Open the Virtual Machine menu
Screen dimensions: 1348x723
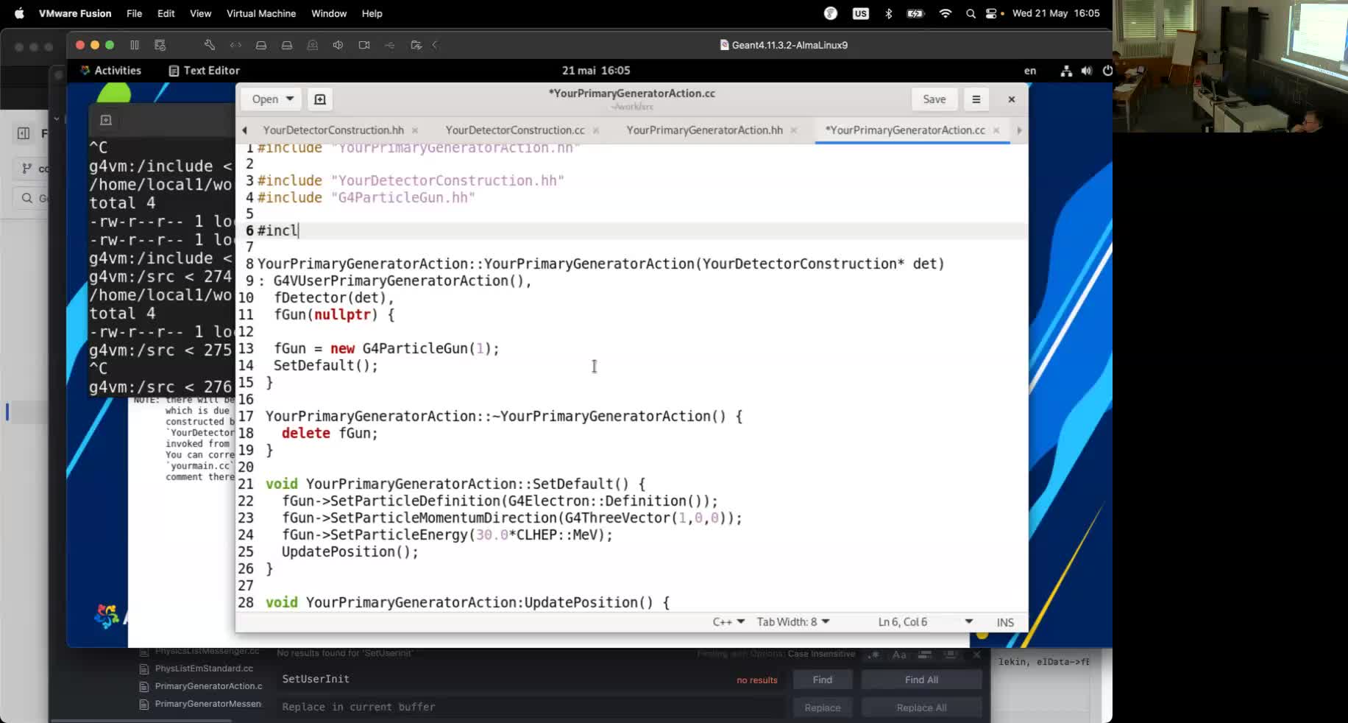coord(260,13)
